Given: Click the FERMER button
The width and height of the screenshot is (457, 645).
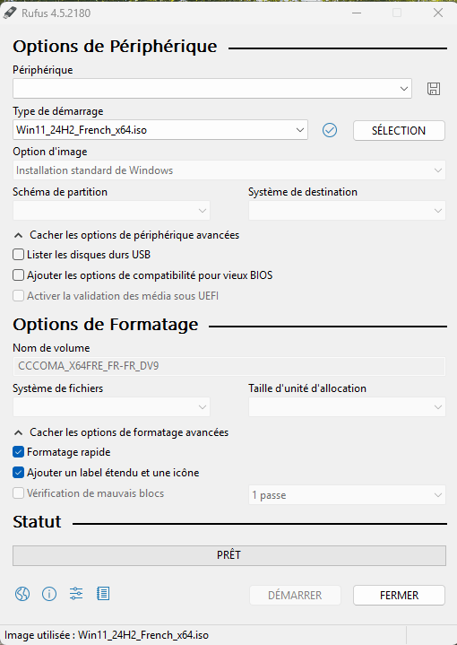Looking at the screenshot, I should (x=399, y=596).
